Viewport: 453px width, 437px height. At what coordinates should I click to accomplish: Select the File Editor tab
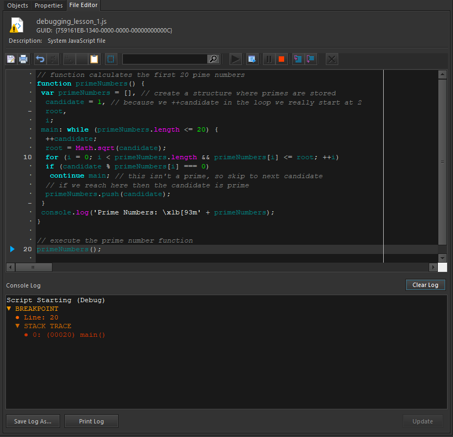(83, 5)
